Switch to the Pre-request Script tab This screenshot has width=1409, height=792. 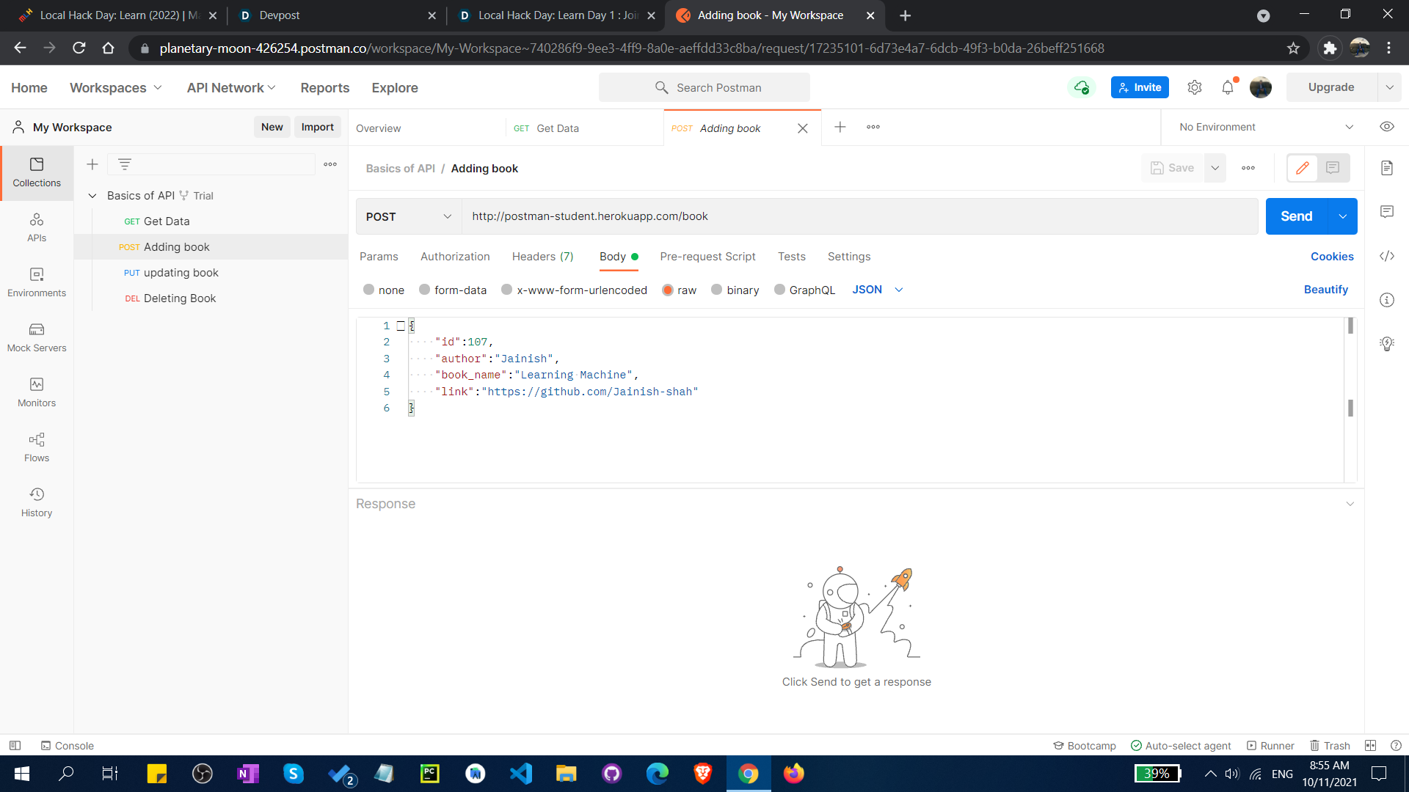click(x=707, y=257)
